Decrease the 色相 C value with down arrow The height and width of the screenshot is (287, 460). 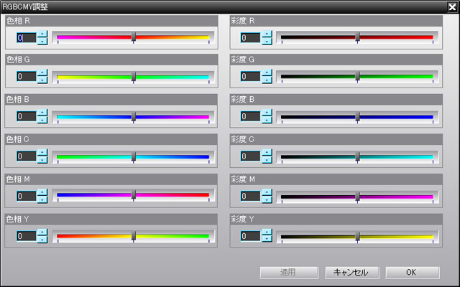point(42,159)
